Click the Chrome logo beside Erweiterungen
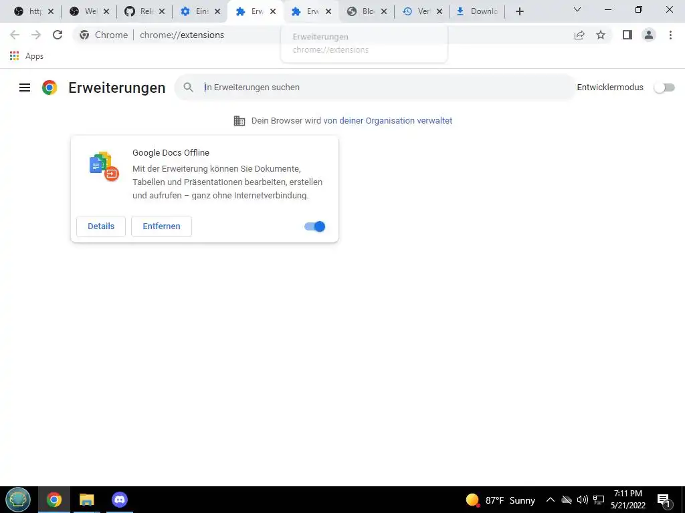The width and height of the screenshot is (685, 513). coord(50,88)
